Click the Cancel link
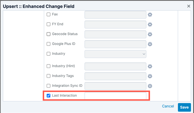 [x=168, y=106]
